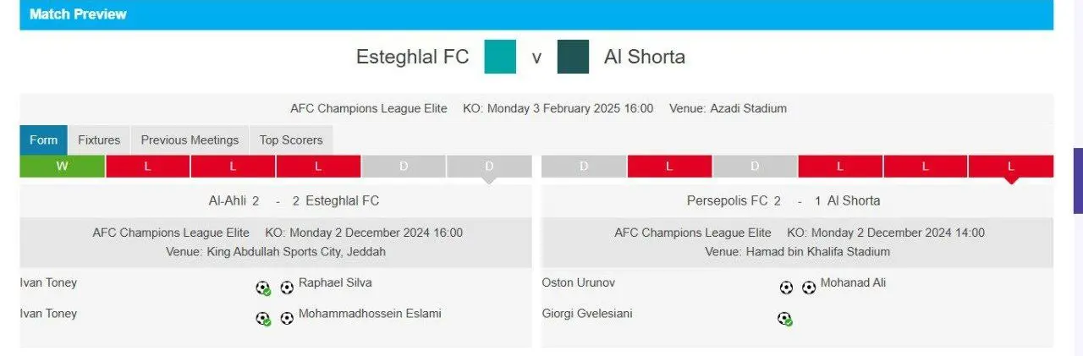Click Al Shorta dark green team crest
Image resolution: width=1083 pixels, height=356 pixels.
tap(573, 57)
